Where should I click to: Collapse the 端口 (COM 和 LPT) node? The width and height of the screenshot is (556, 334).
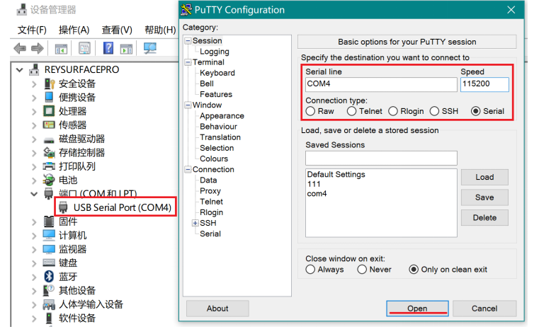pos(33,193)
